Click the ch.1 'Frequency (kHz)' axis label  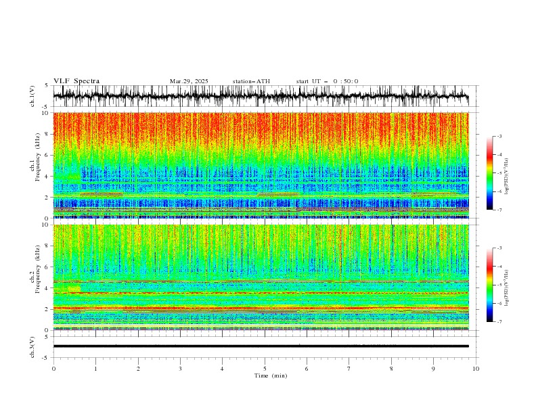(x=38, y=157)
